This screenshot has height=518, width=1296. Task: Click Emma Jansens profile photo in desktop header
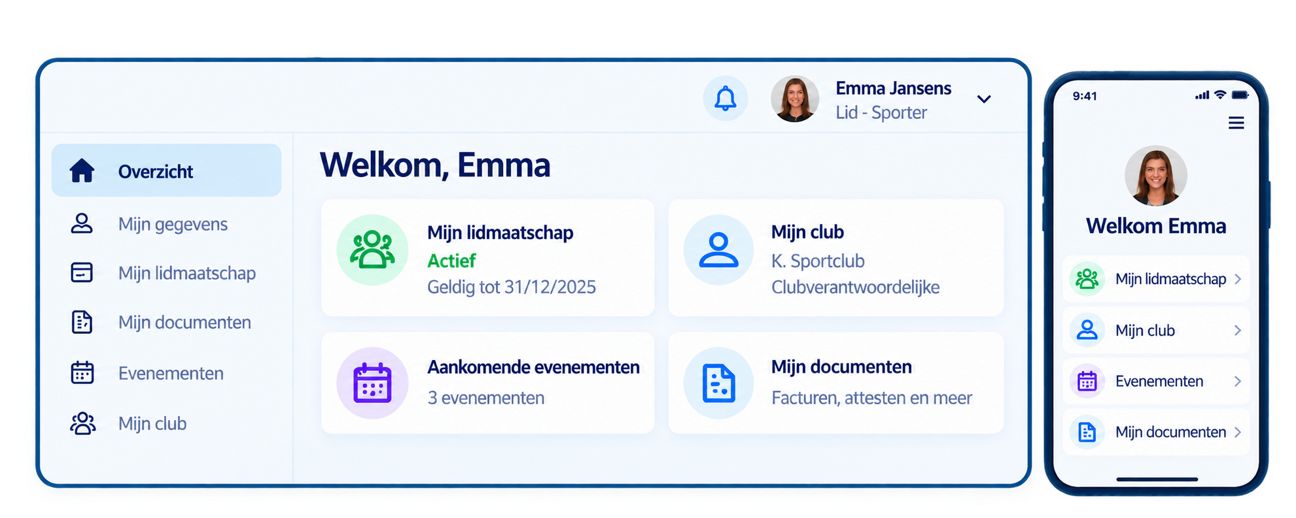[x=795, y=99]
